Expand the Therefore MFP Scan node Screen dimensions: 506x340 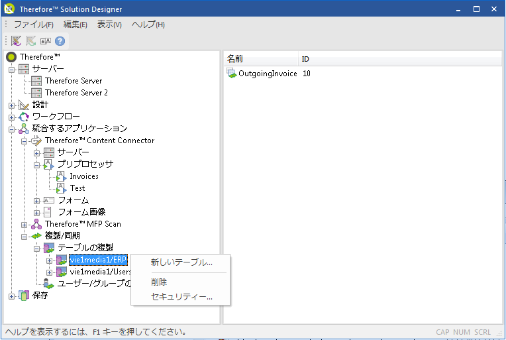(25, 225)
